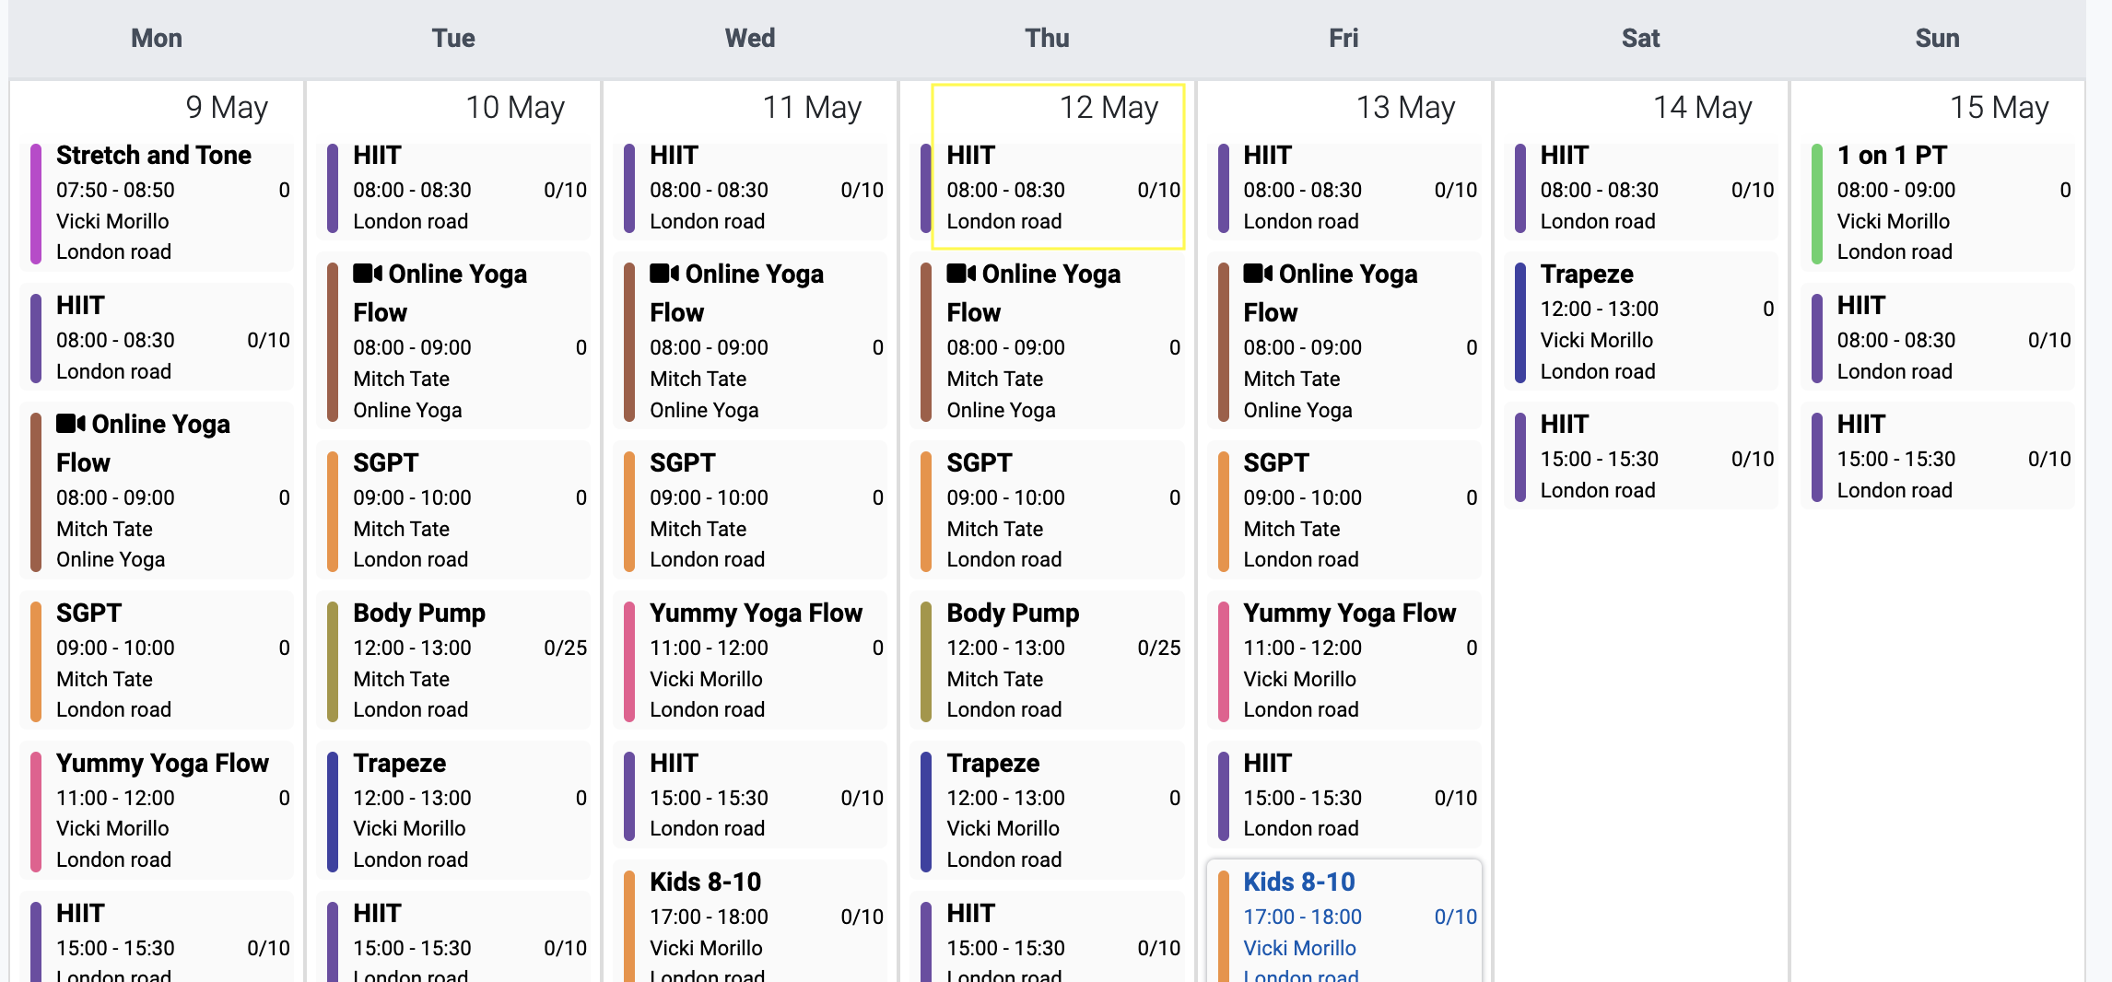Select the Thu column header
The height and width of the screenshot is (982, 2112).
point(1047,39)
